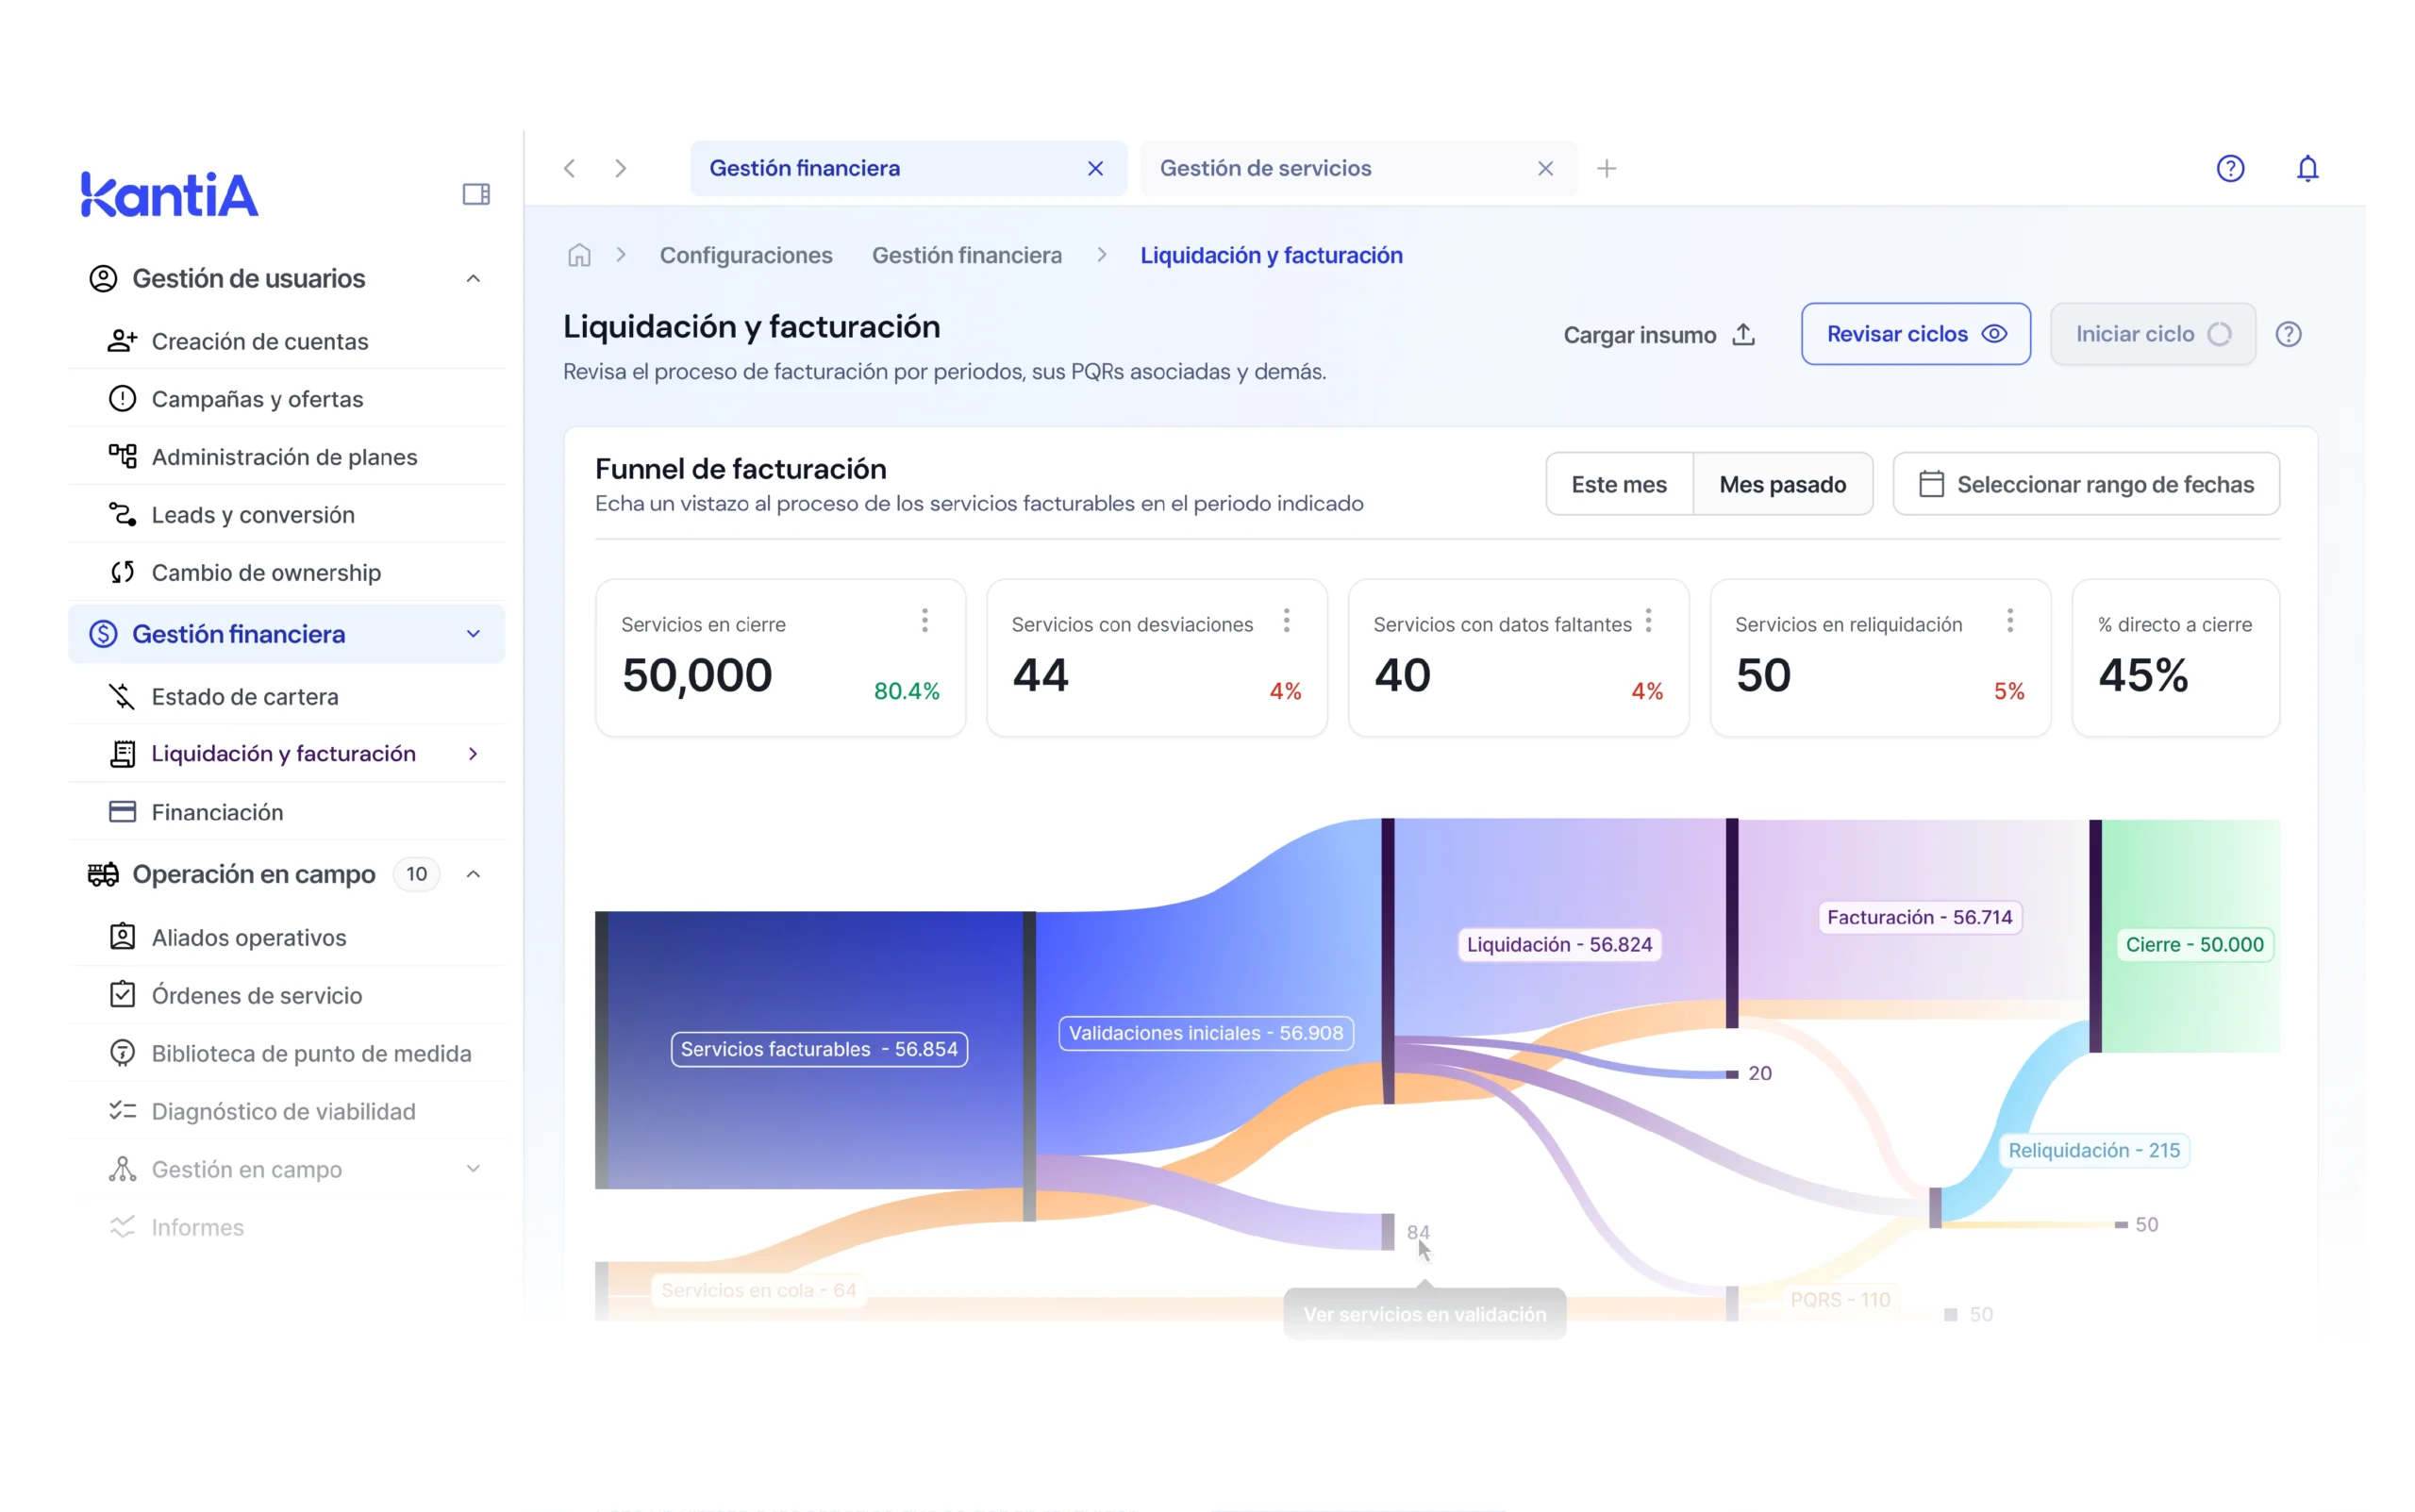Open a new tab with the plus button
The height and width of the screenshot is (1512, 2415).
[x=1606, y=168]
